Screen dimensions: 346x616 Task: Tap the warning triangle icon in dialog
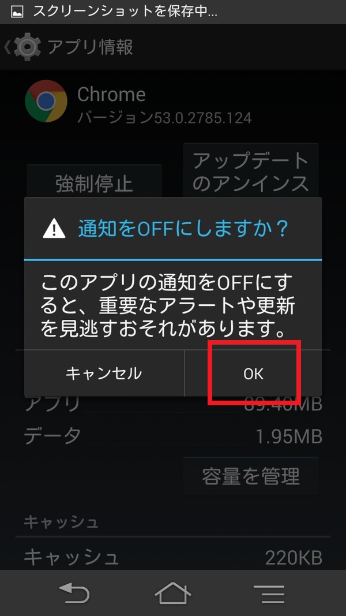54,229
